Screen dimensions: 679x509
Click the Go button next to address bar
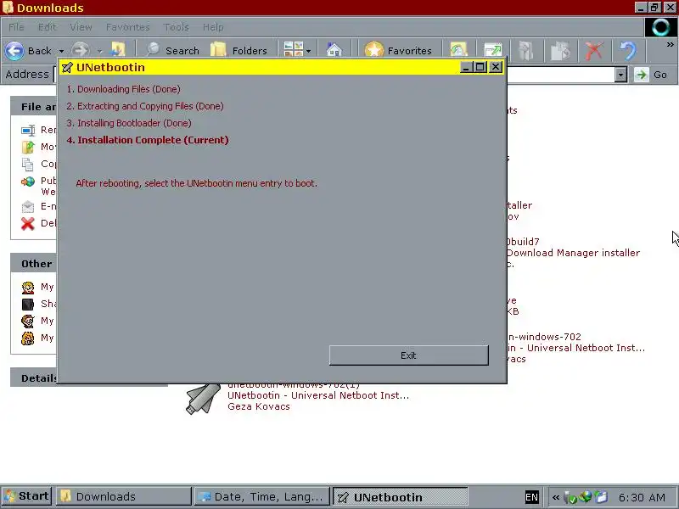[x=651, y=75]
